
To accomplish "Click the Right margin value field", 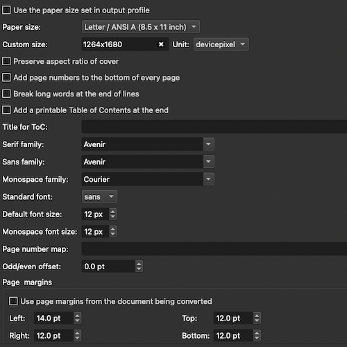I will pyautogui.click(x=53, y=335).
